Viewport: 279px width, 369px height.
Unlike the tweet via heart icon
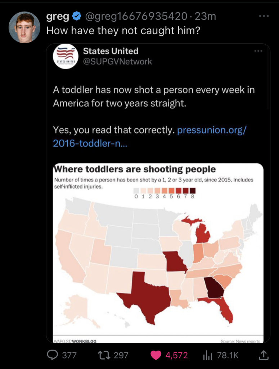click(x=156, y=355)
